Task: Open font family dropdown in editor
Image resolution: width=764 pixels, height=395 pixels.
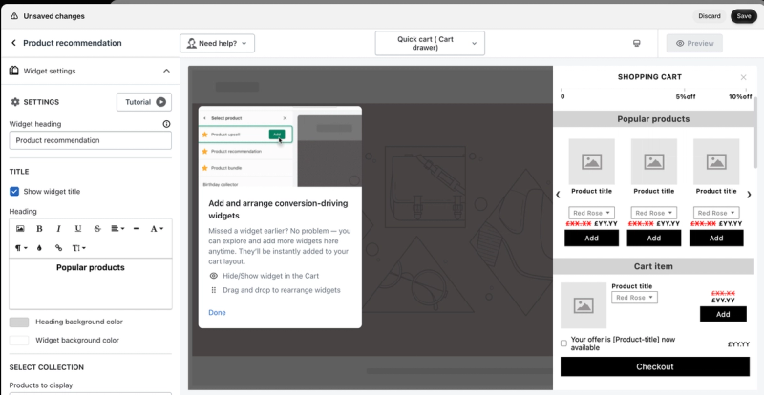Action: 157,228
